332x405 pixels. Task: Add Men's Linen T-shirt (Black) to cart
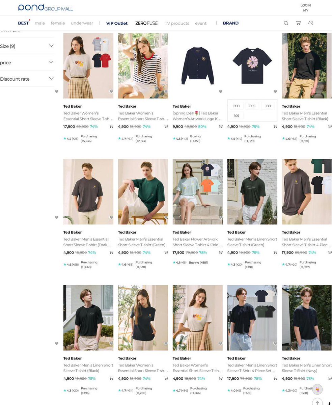click(111, 379)
